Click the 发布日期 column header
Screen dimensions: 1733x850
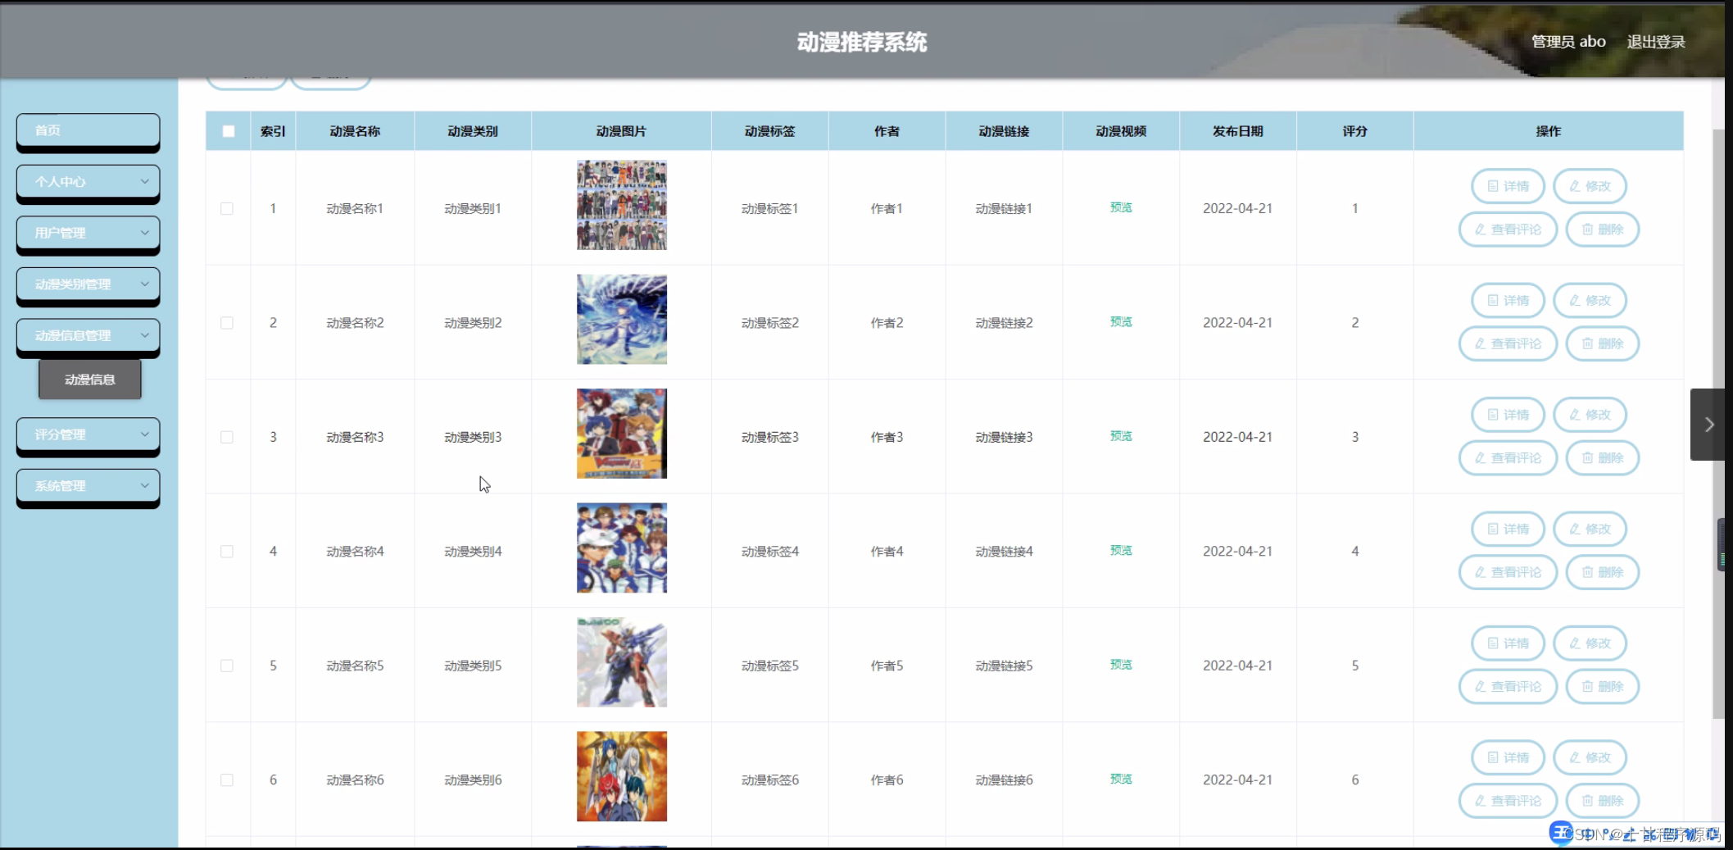tap(1238, 131)
